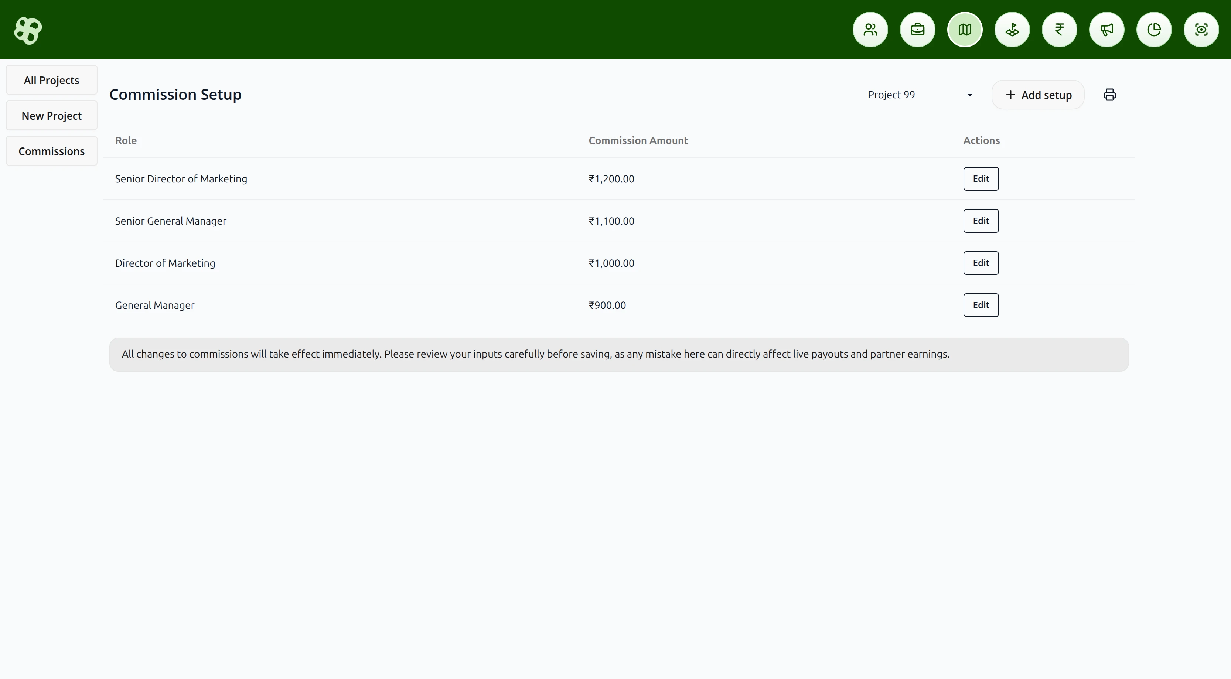Select the map icon in top navigation
Screen dimensions: 1231x679
pos(965,30)
